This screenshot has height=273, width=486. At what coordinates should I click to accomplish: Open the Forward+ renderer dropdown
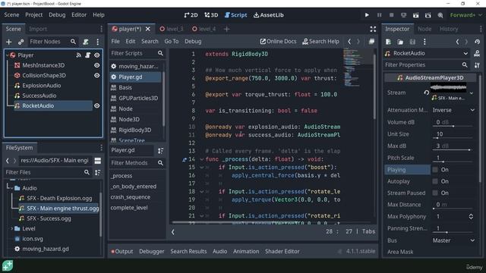[x=465, y=15]
